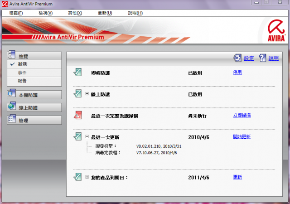Click the 設定 gear icon
The image size is (290, 204).
pos(237,58)
